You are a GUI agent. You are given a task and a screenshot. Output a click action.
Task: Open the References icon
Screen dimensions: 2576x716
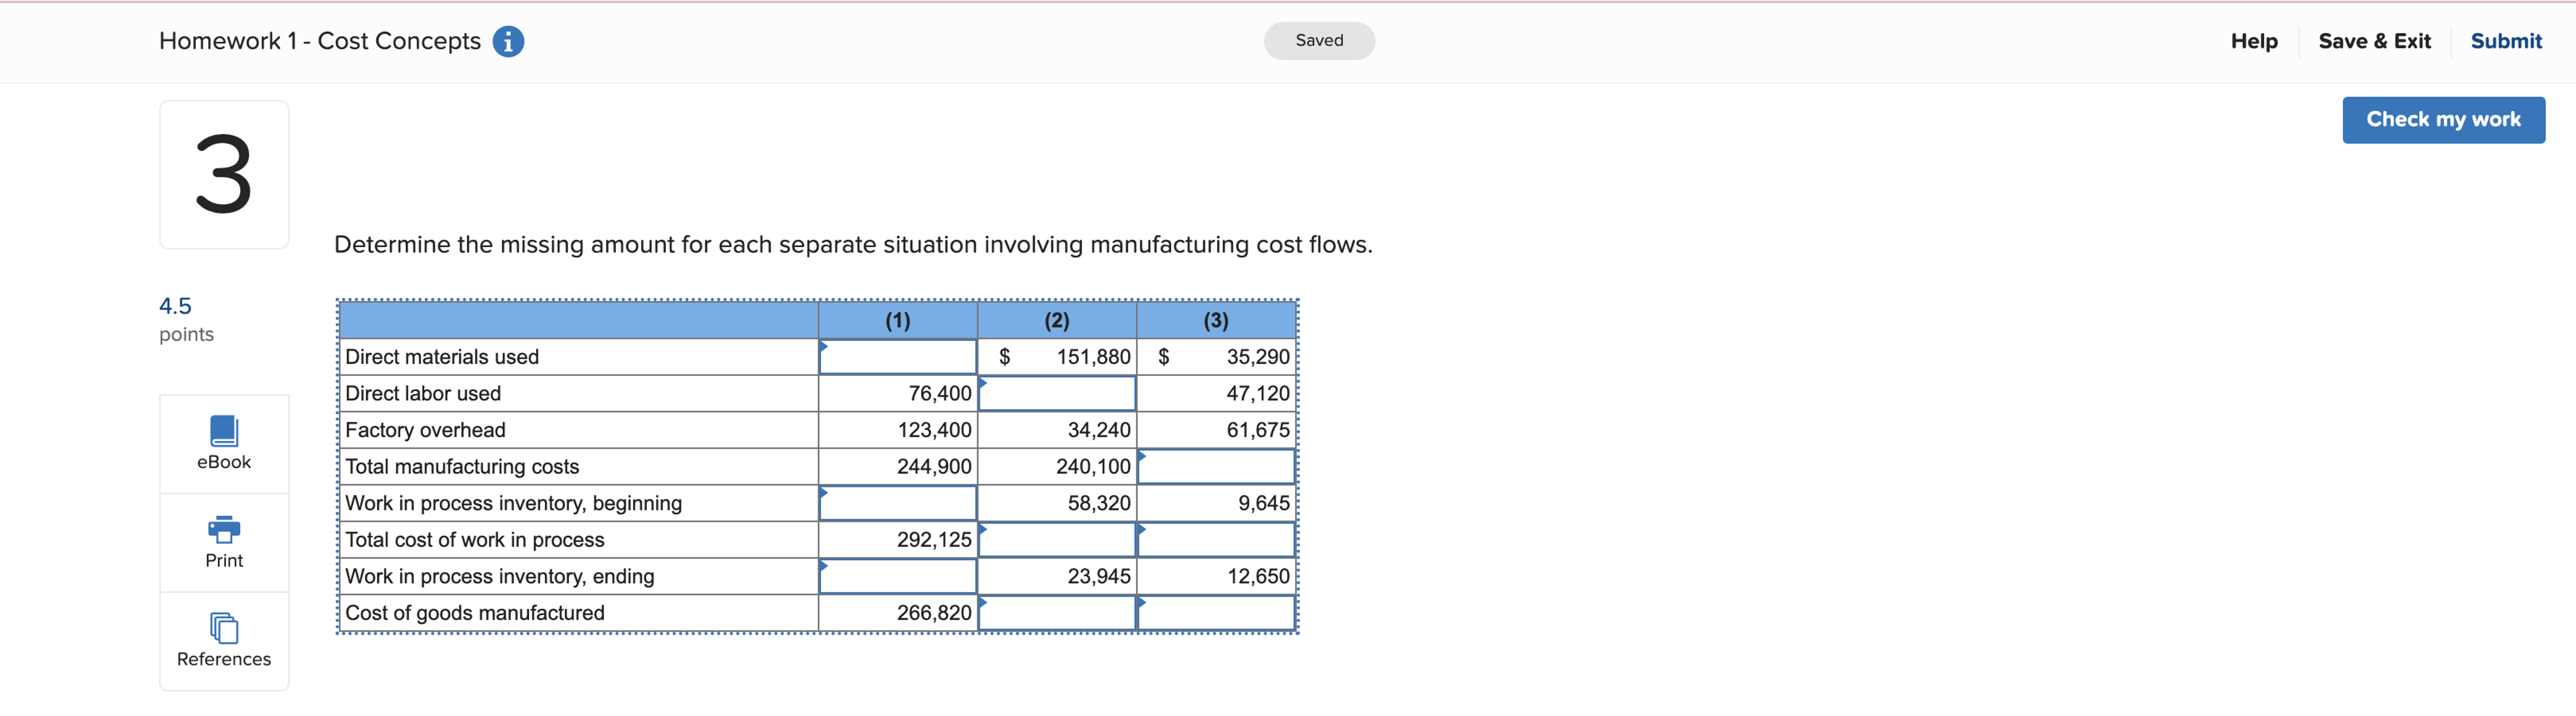224,640
